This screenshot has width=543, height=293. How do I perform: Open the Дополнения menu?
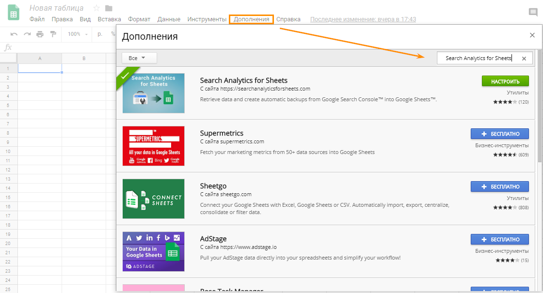pos(252,19)
